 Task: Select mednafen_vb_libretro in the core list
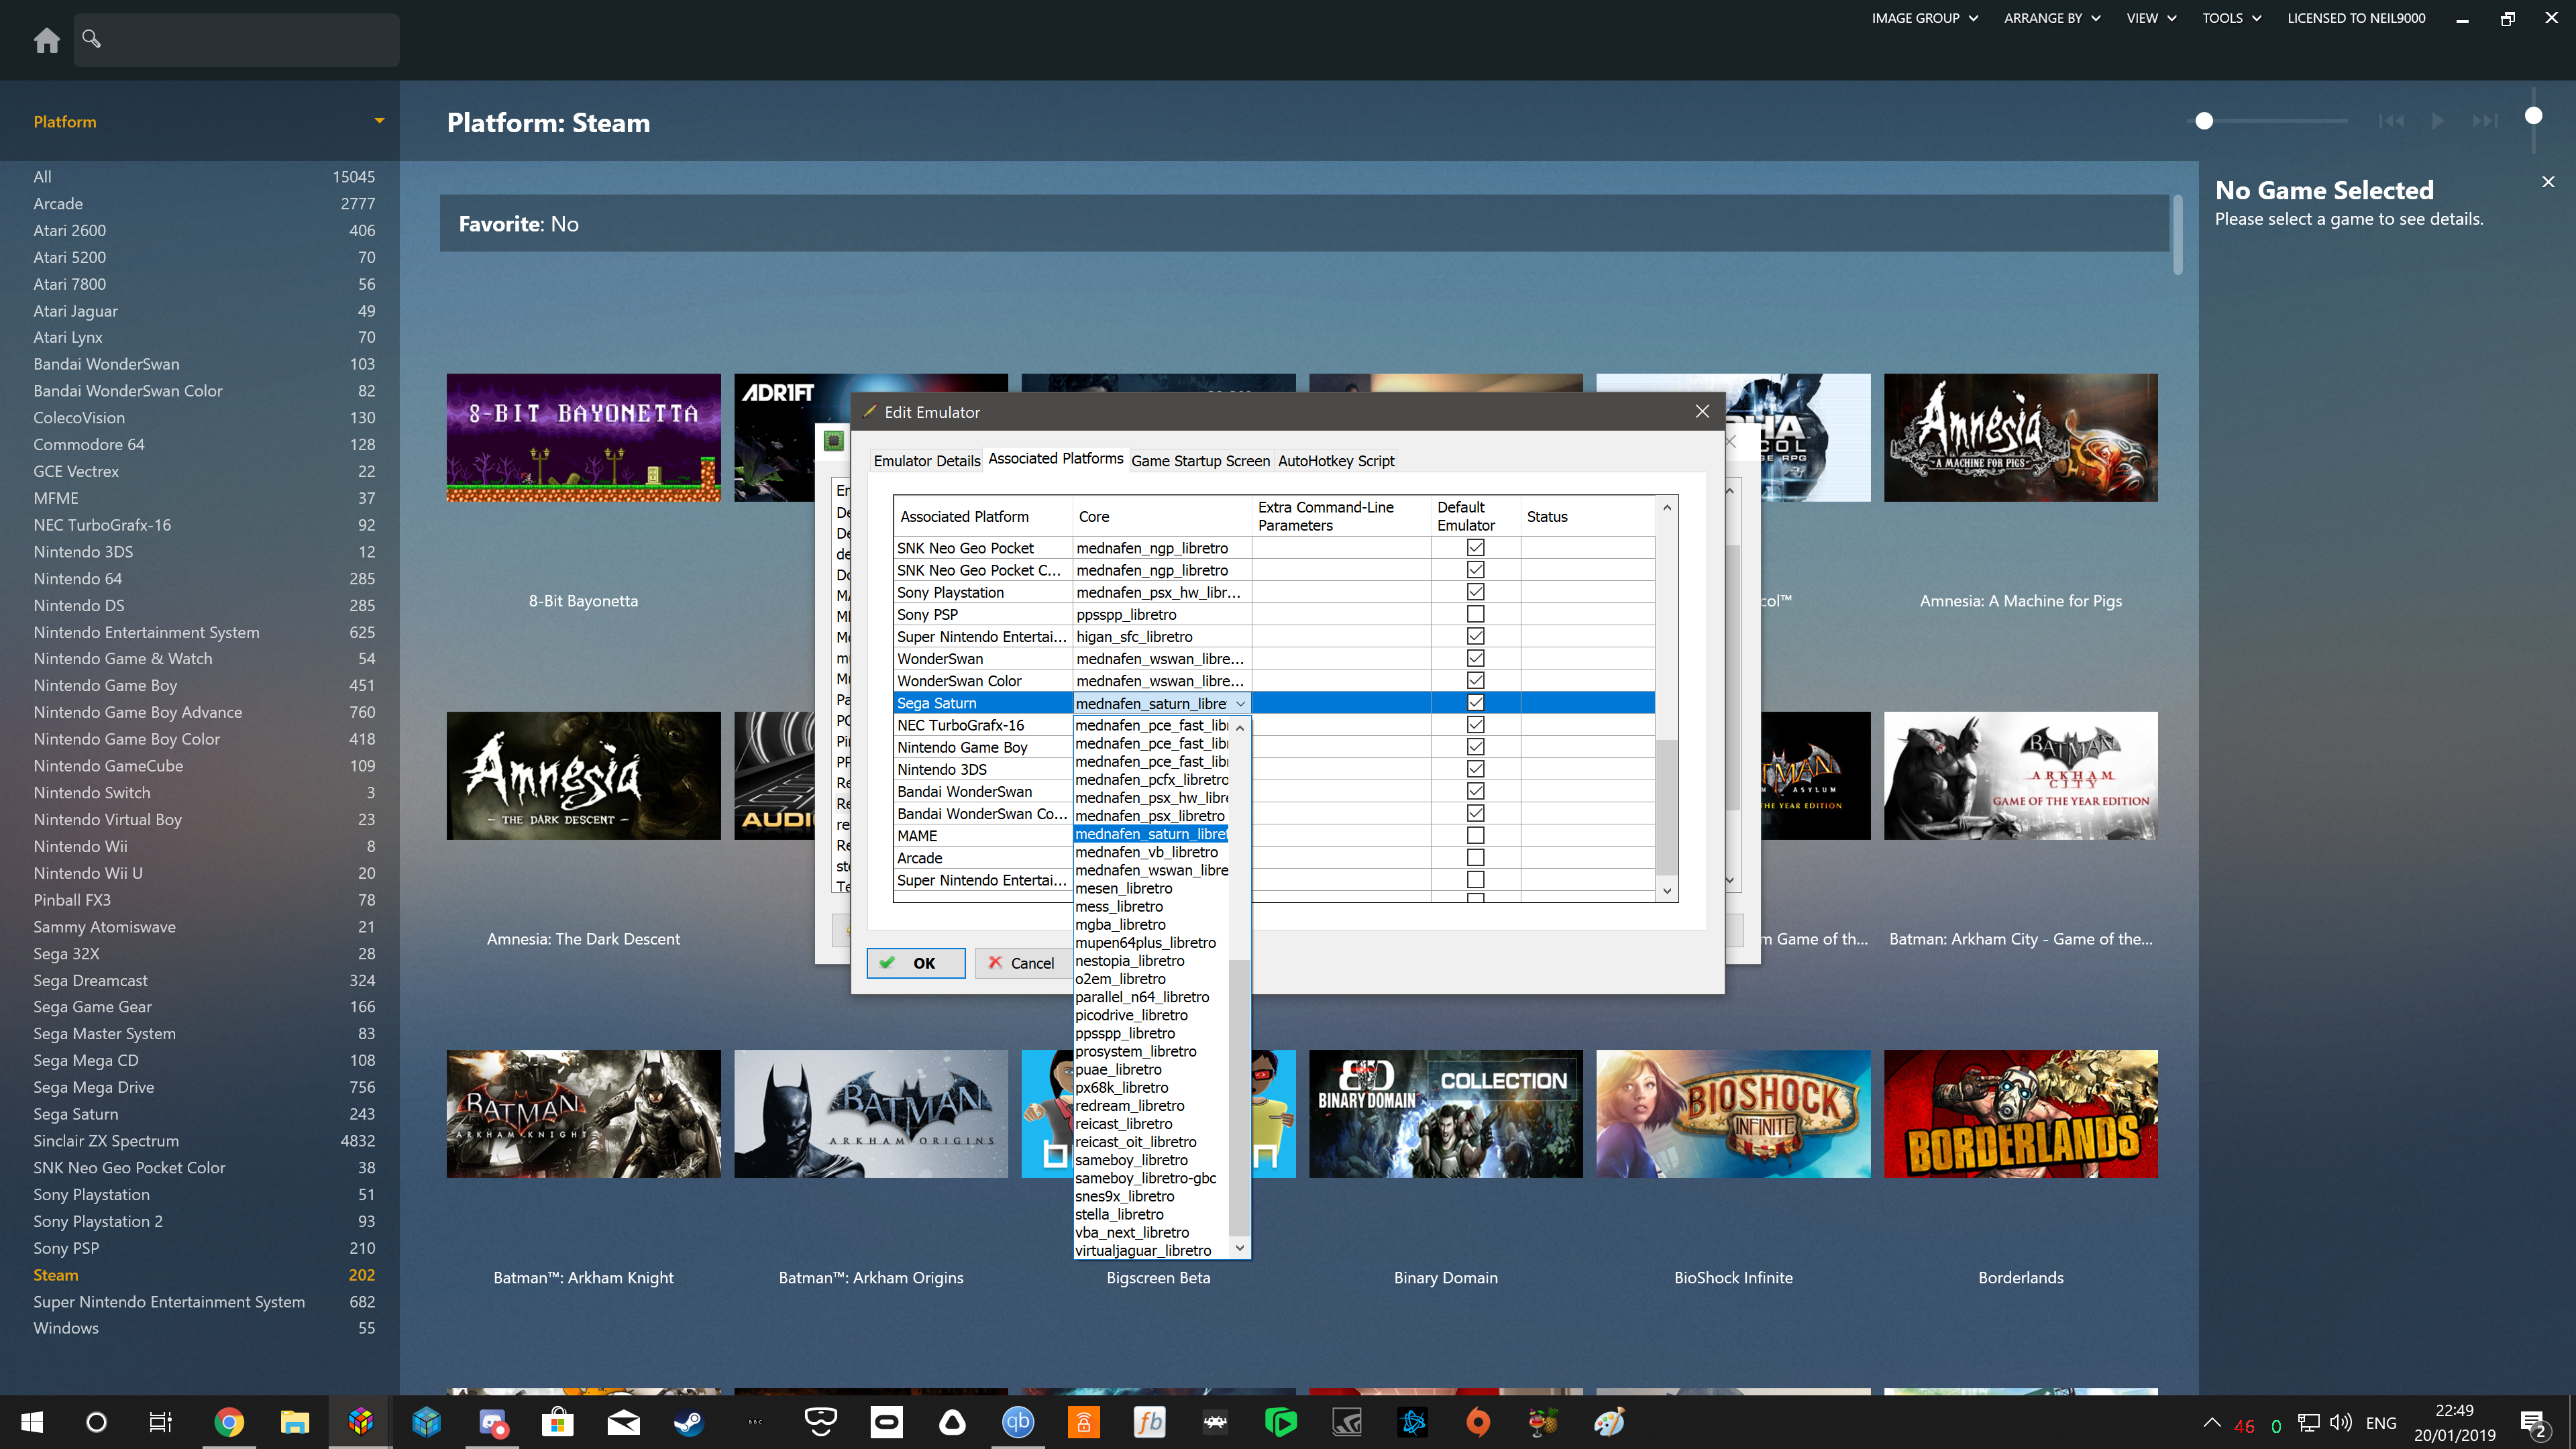(1150, 852)
